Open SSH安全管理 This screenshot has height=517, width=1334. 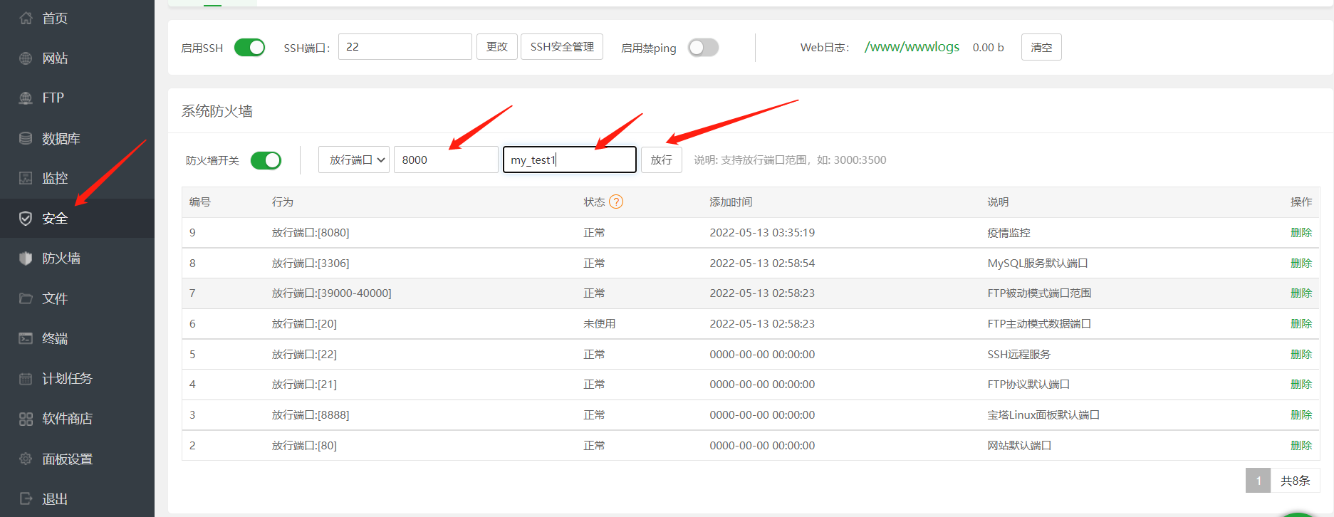pos(562,46)
